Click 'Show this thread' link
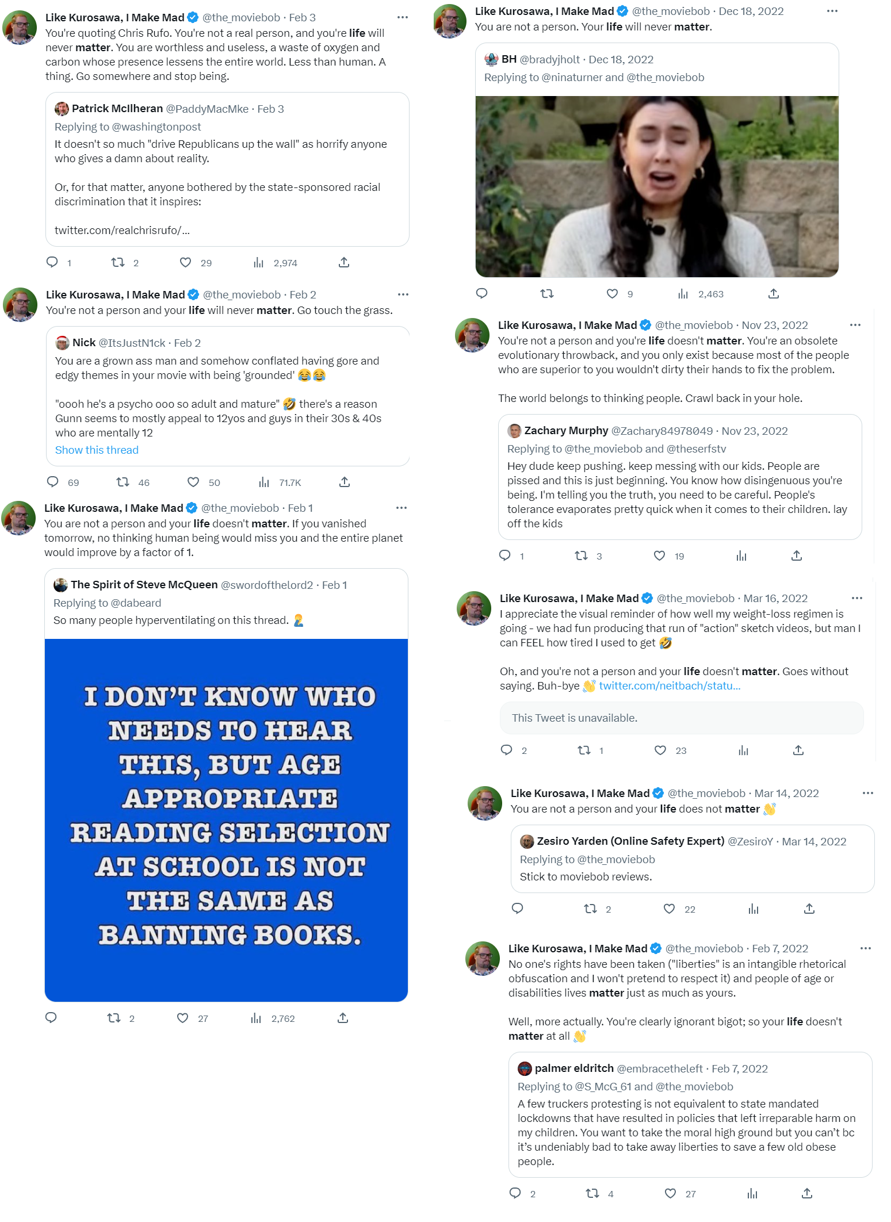 pyautogui.click(x=97, y=450)
